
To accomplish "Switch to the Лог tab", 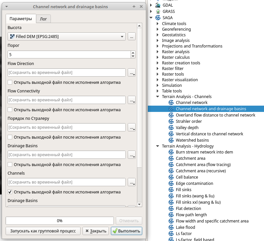I will tap(43, 19).
